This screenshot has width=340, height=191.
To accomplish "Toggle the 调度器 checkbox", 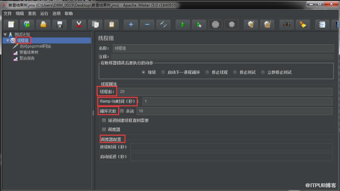I will tap(104, 129).
